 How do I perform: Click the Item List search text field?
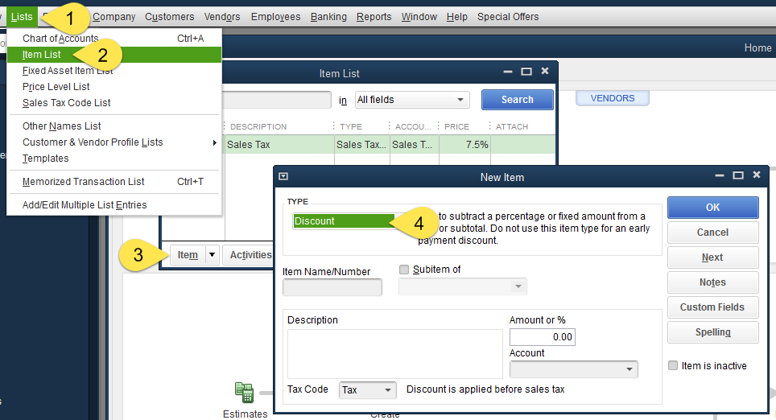(x=277, y=100)
